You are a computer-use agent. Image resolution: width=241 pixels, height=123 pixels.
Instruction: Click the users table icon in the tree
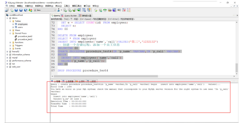coord(16,27)
